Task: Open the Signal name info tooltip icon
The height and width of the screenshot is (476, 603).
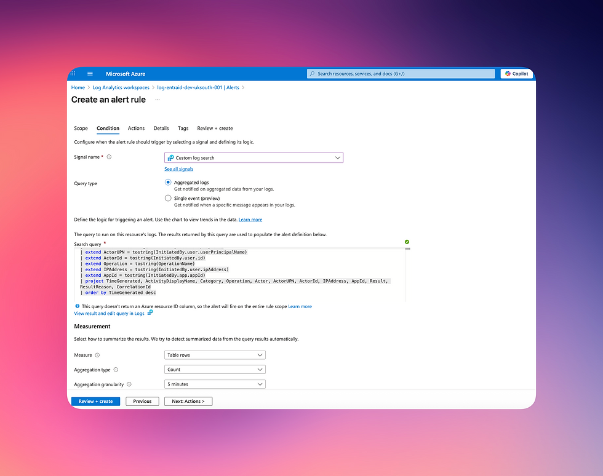Action: [x=108, y=157]
